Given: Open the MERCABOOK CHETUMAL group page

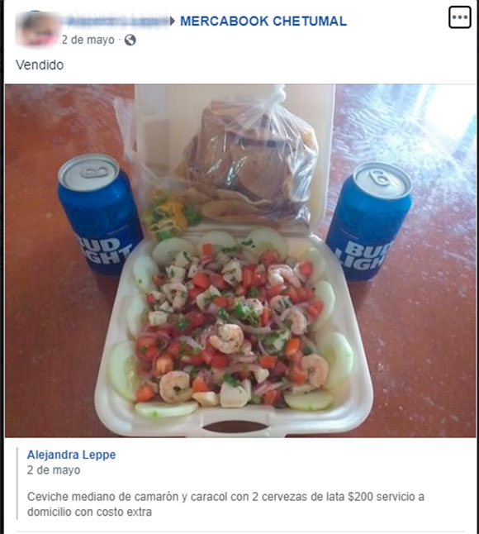Looking at the screenshot, I should click(263, 21).
